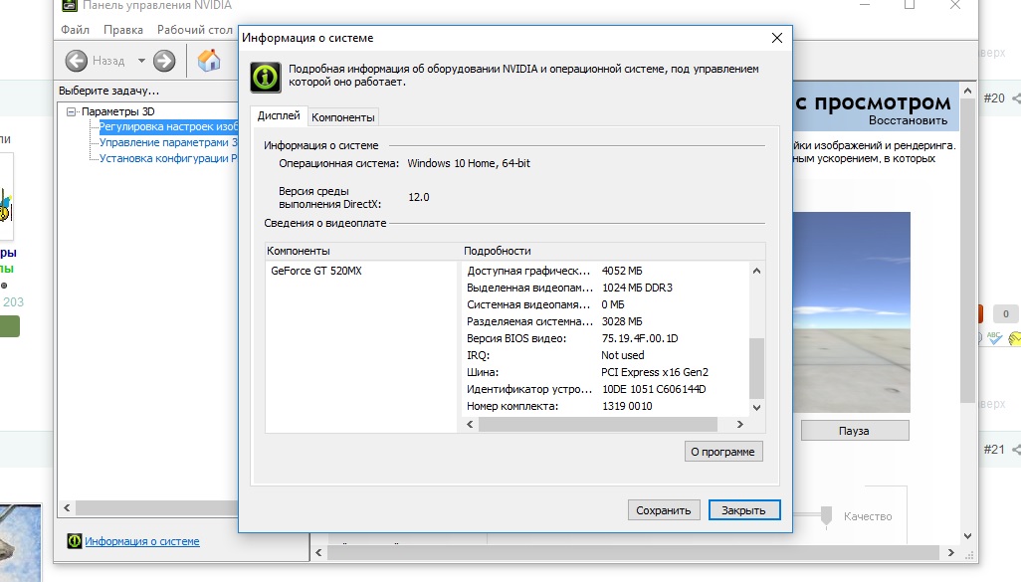Viewport: 1021px width, 582px height.
Task: Open the Правка menu
Action: [x=123, y=29]
